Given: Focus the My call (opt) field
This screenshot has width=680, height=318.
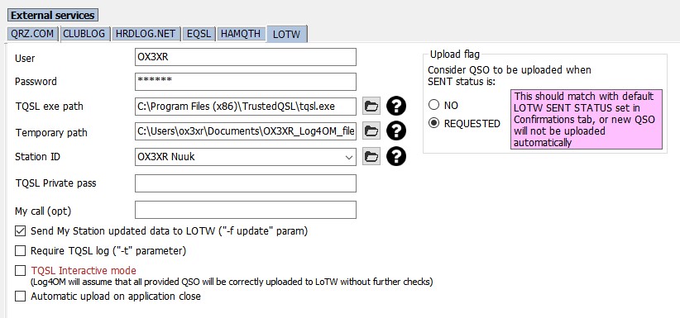Looking at the screenshot, I should (x=246, y=210).
